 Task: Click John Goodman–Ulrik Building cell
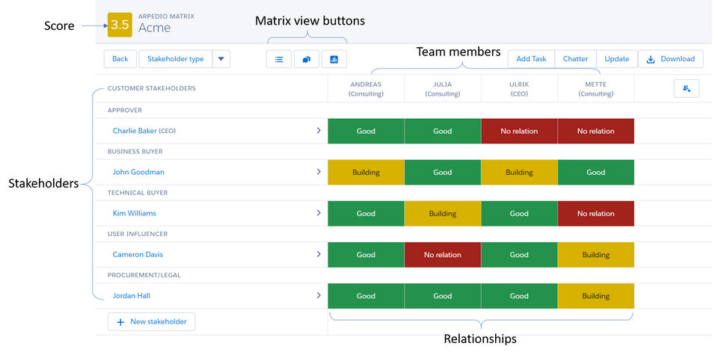click(519, 172)
